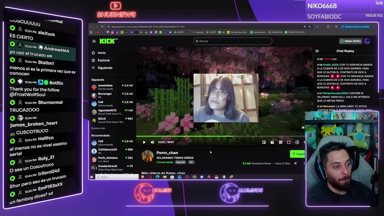Open Explorar in the sidebar
This screenshot has height=216, width=384.
101,60
